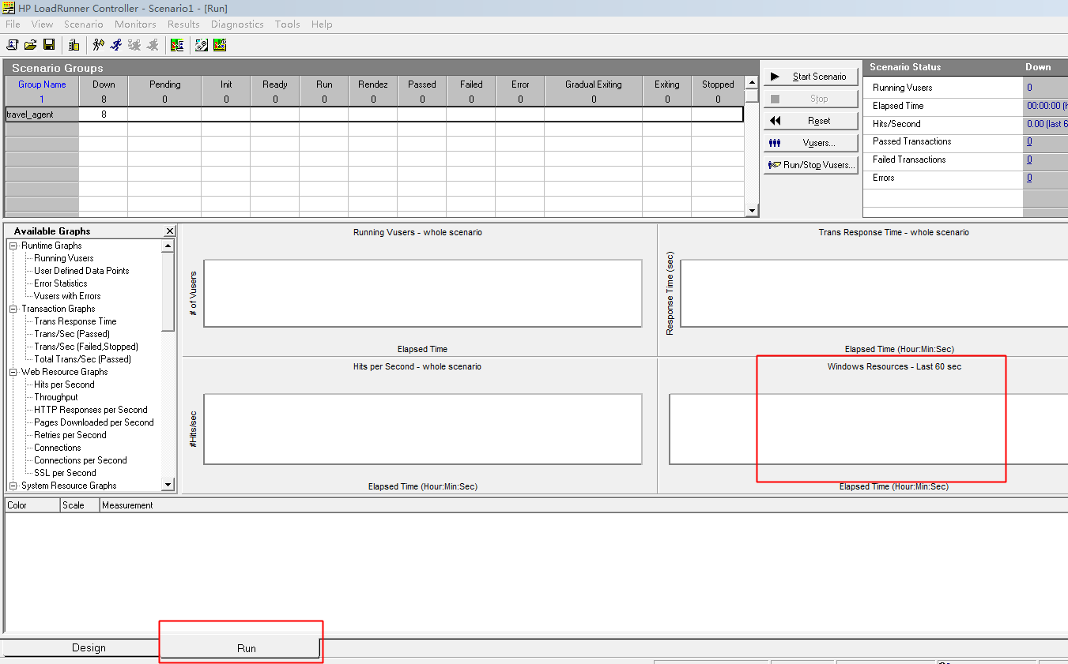Select Connections per Second item
This screenshot has height=664, width=1068.
pos(81,460)
